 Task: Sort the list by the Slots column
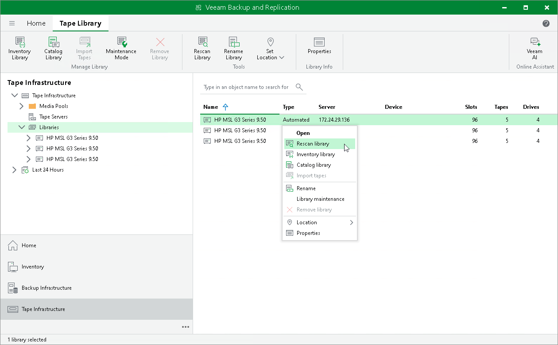coord(471,107)
